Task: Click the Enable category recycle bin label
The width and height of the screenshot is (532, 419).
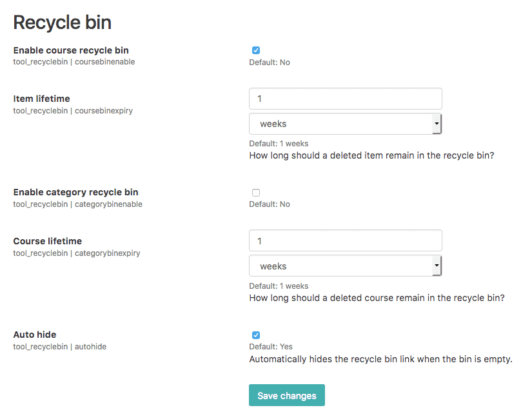Action: pos(75,192)
